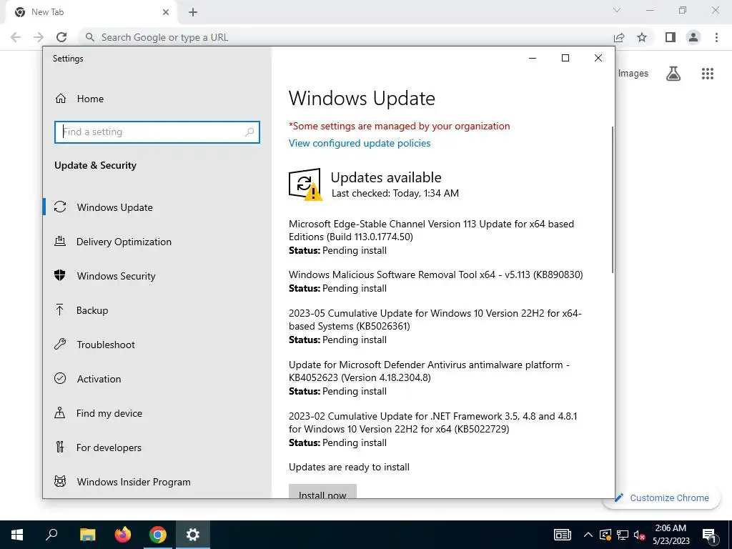Open News and interests taskbar icon

(x=563, y=535)
